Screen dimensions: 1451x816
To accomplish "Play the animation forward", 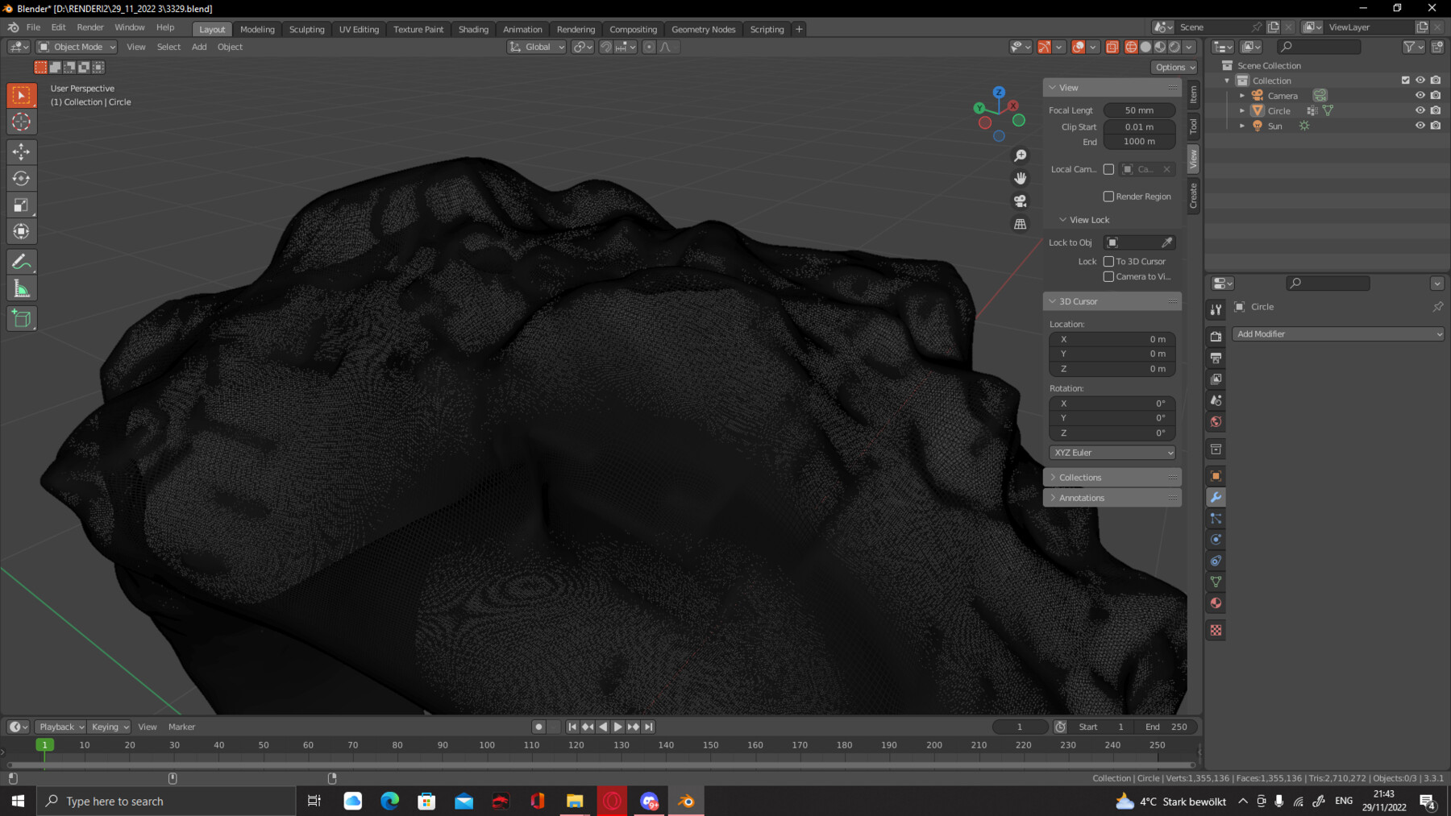I will coord(617,726).
